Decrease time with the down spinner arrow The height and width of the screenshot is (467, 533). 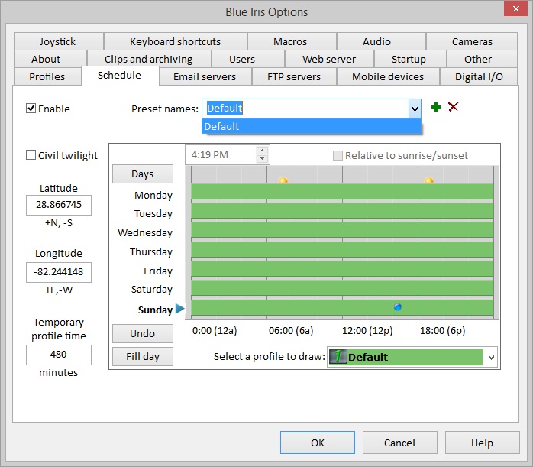[262, 159]
